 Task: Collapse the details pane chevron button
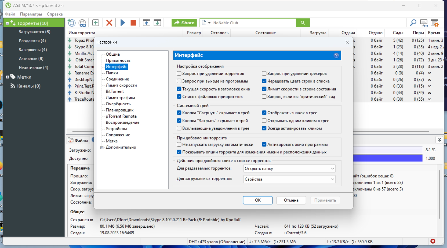coord(439,140)
